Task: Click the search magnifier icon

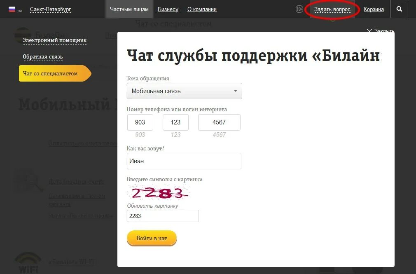Action: 399,9
